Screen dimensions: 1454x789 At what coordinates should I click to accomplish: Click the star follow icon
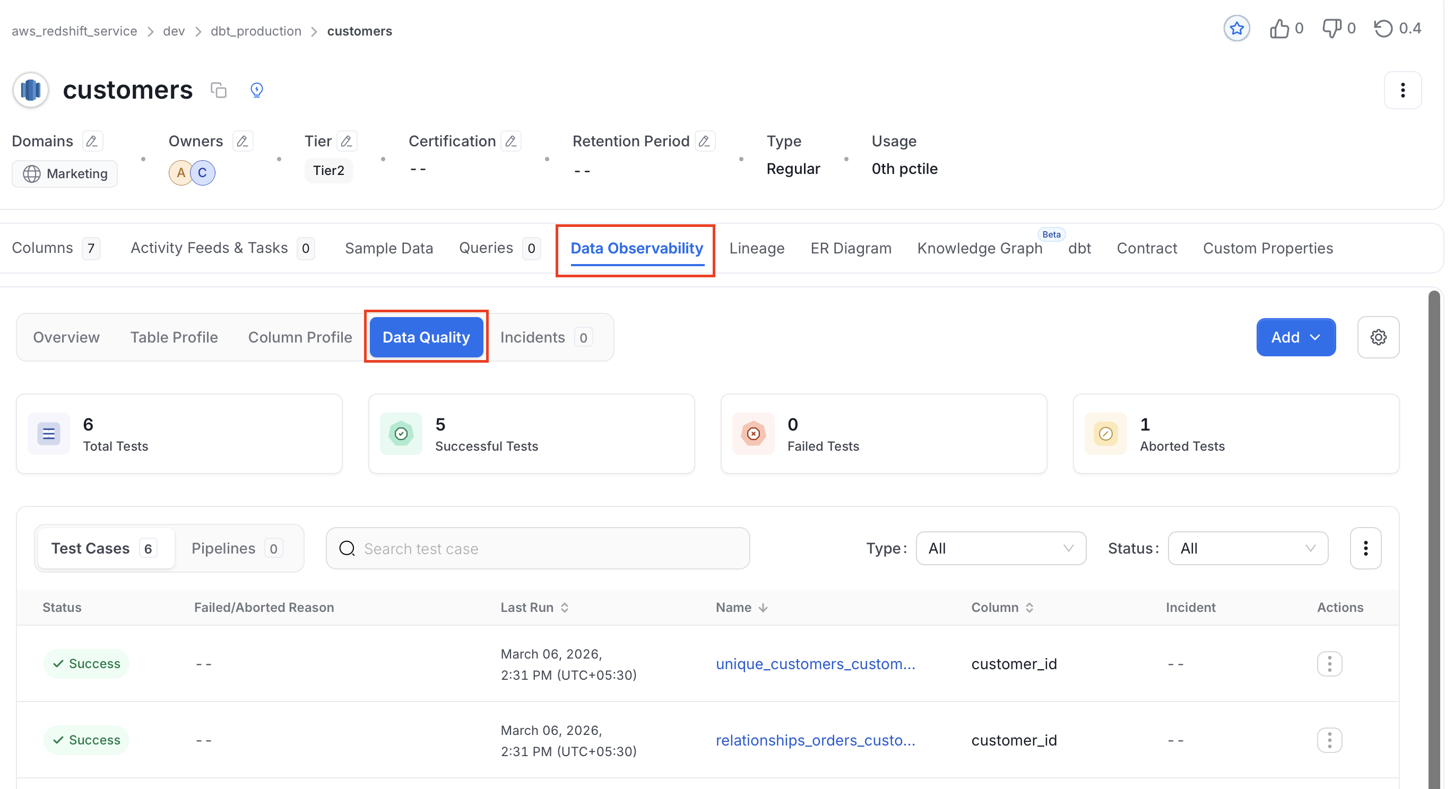(1236, 28)
